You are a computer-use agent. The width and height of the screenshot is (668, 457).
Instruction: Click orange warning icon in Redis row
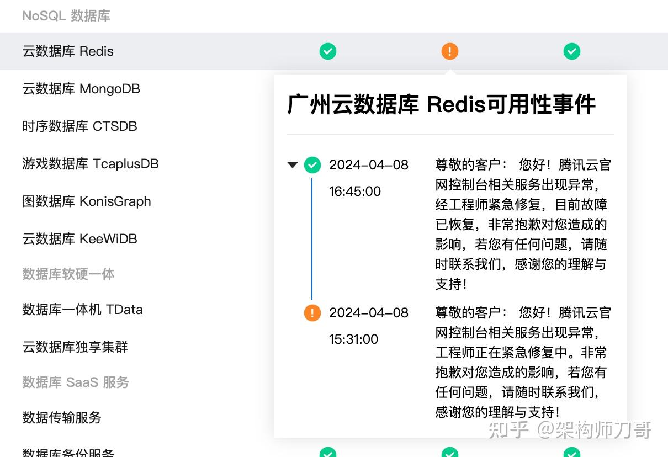pyautogui.click(x=450, y=51)
